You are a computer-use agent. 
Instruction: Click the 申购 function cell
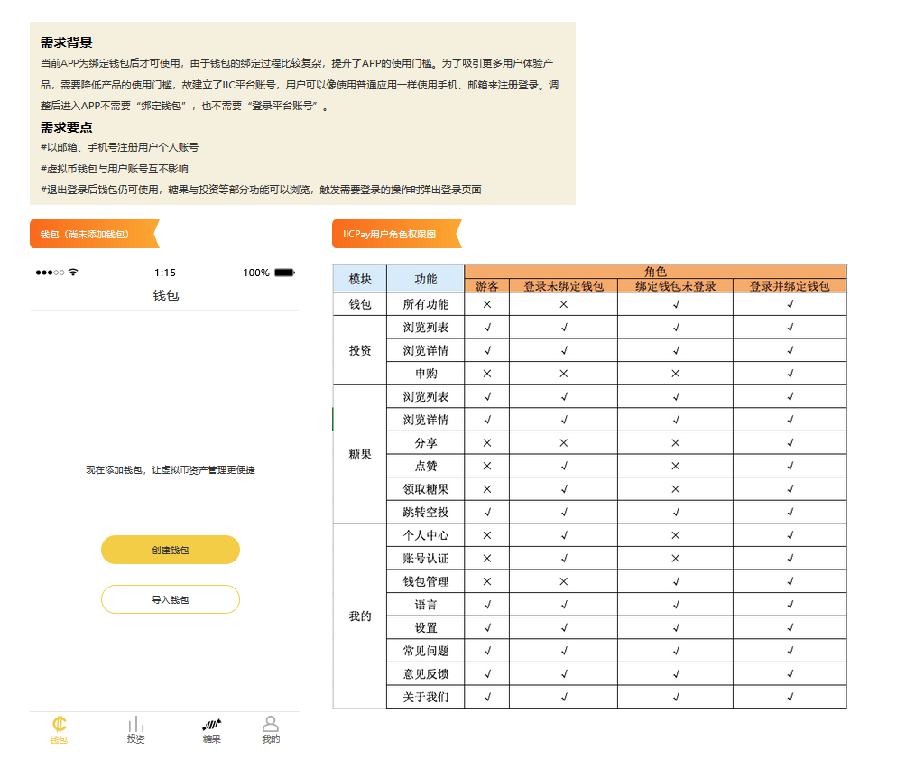pos(425,373)
